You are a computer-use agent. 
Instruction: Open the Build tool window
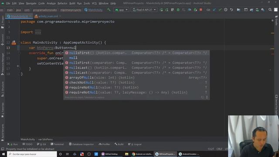coord(119,144)
